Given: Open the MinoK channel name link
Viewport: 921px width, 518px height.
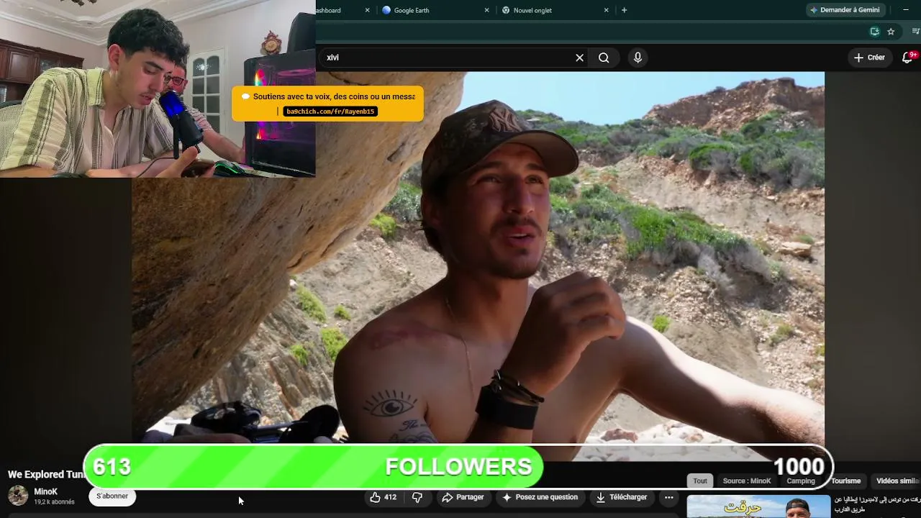Looking at the screenshot, I should 45,492.
